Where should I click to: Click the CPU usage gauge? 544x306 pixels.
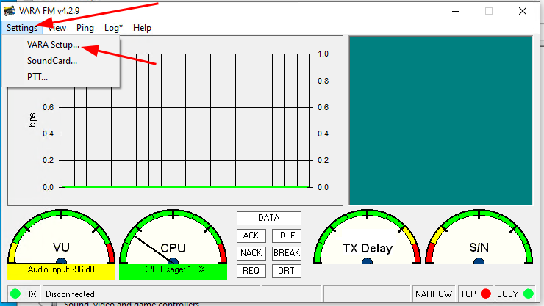tap(173, 237)
